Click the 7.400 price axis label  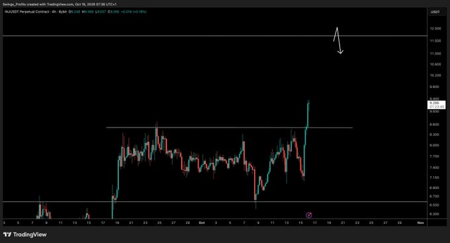point(435,168)
